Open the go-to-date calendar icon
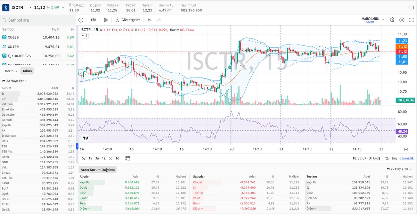 tap(128, 158)
